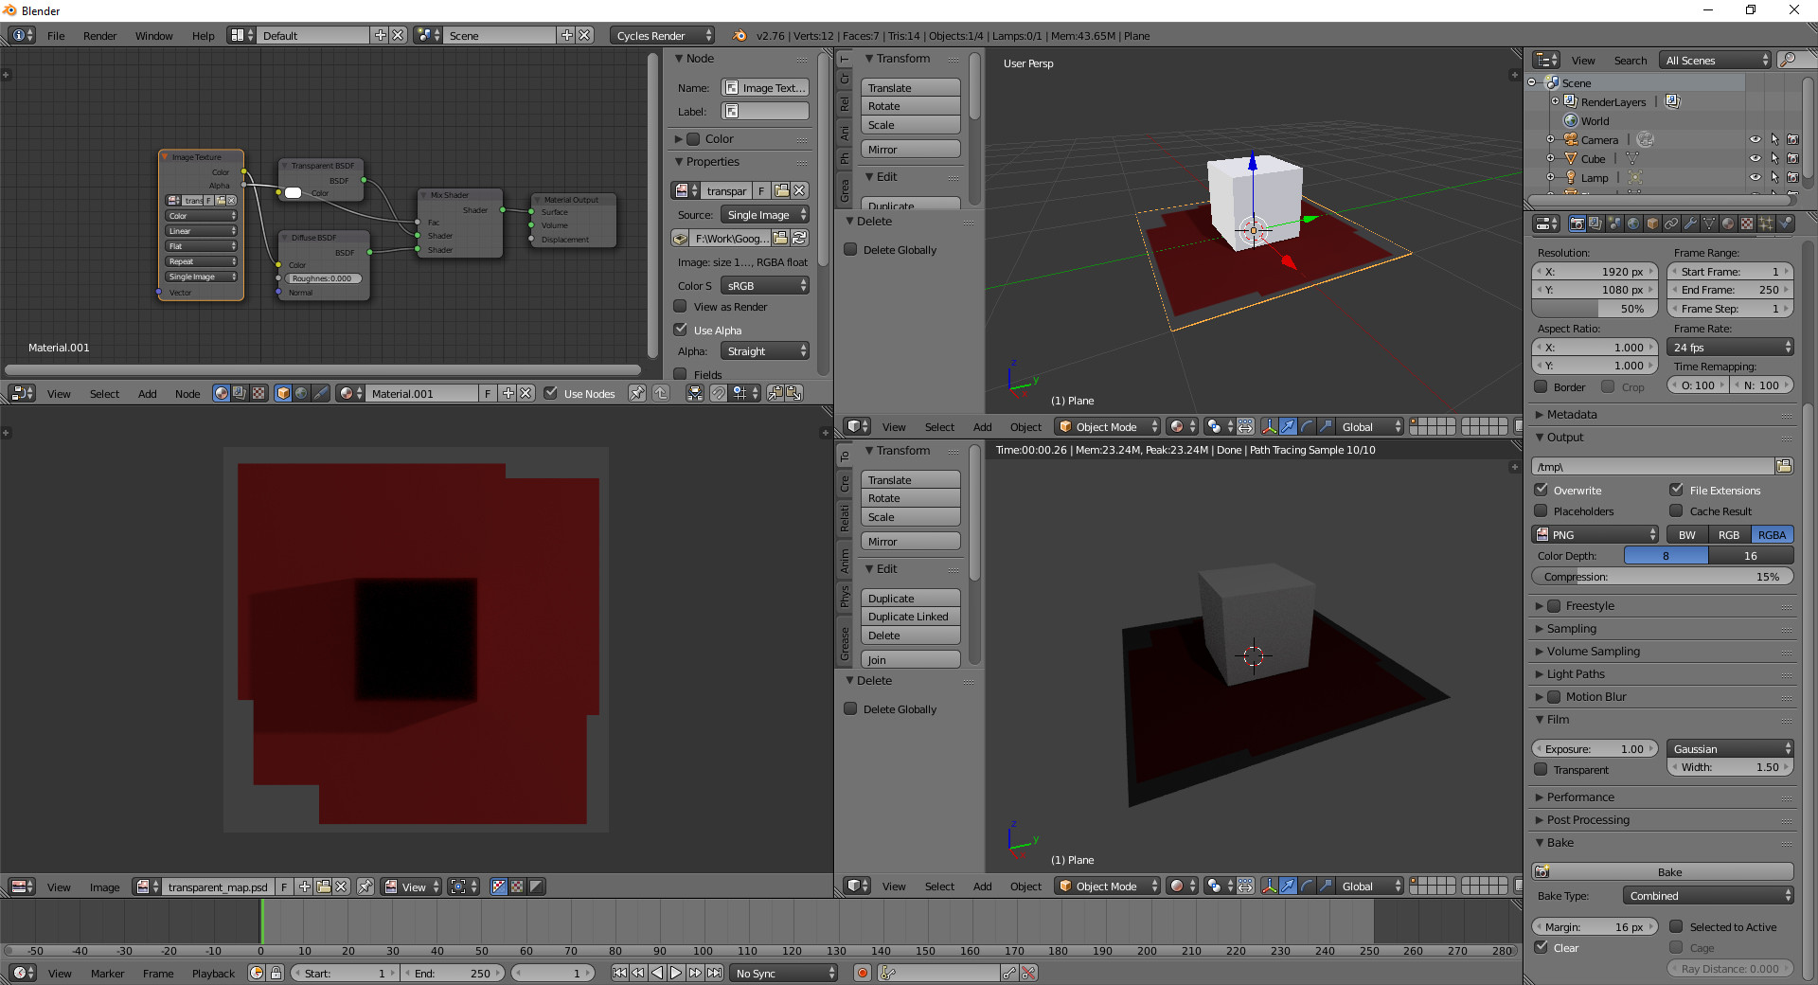This screenshot has width=1818, height=985.
Task: Open the Texture properties checker icon
Action: tap(1747, 224)
